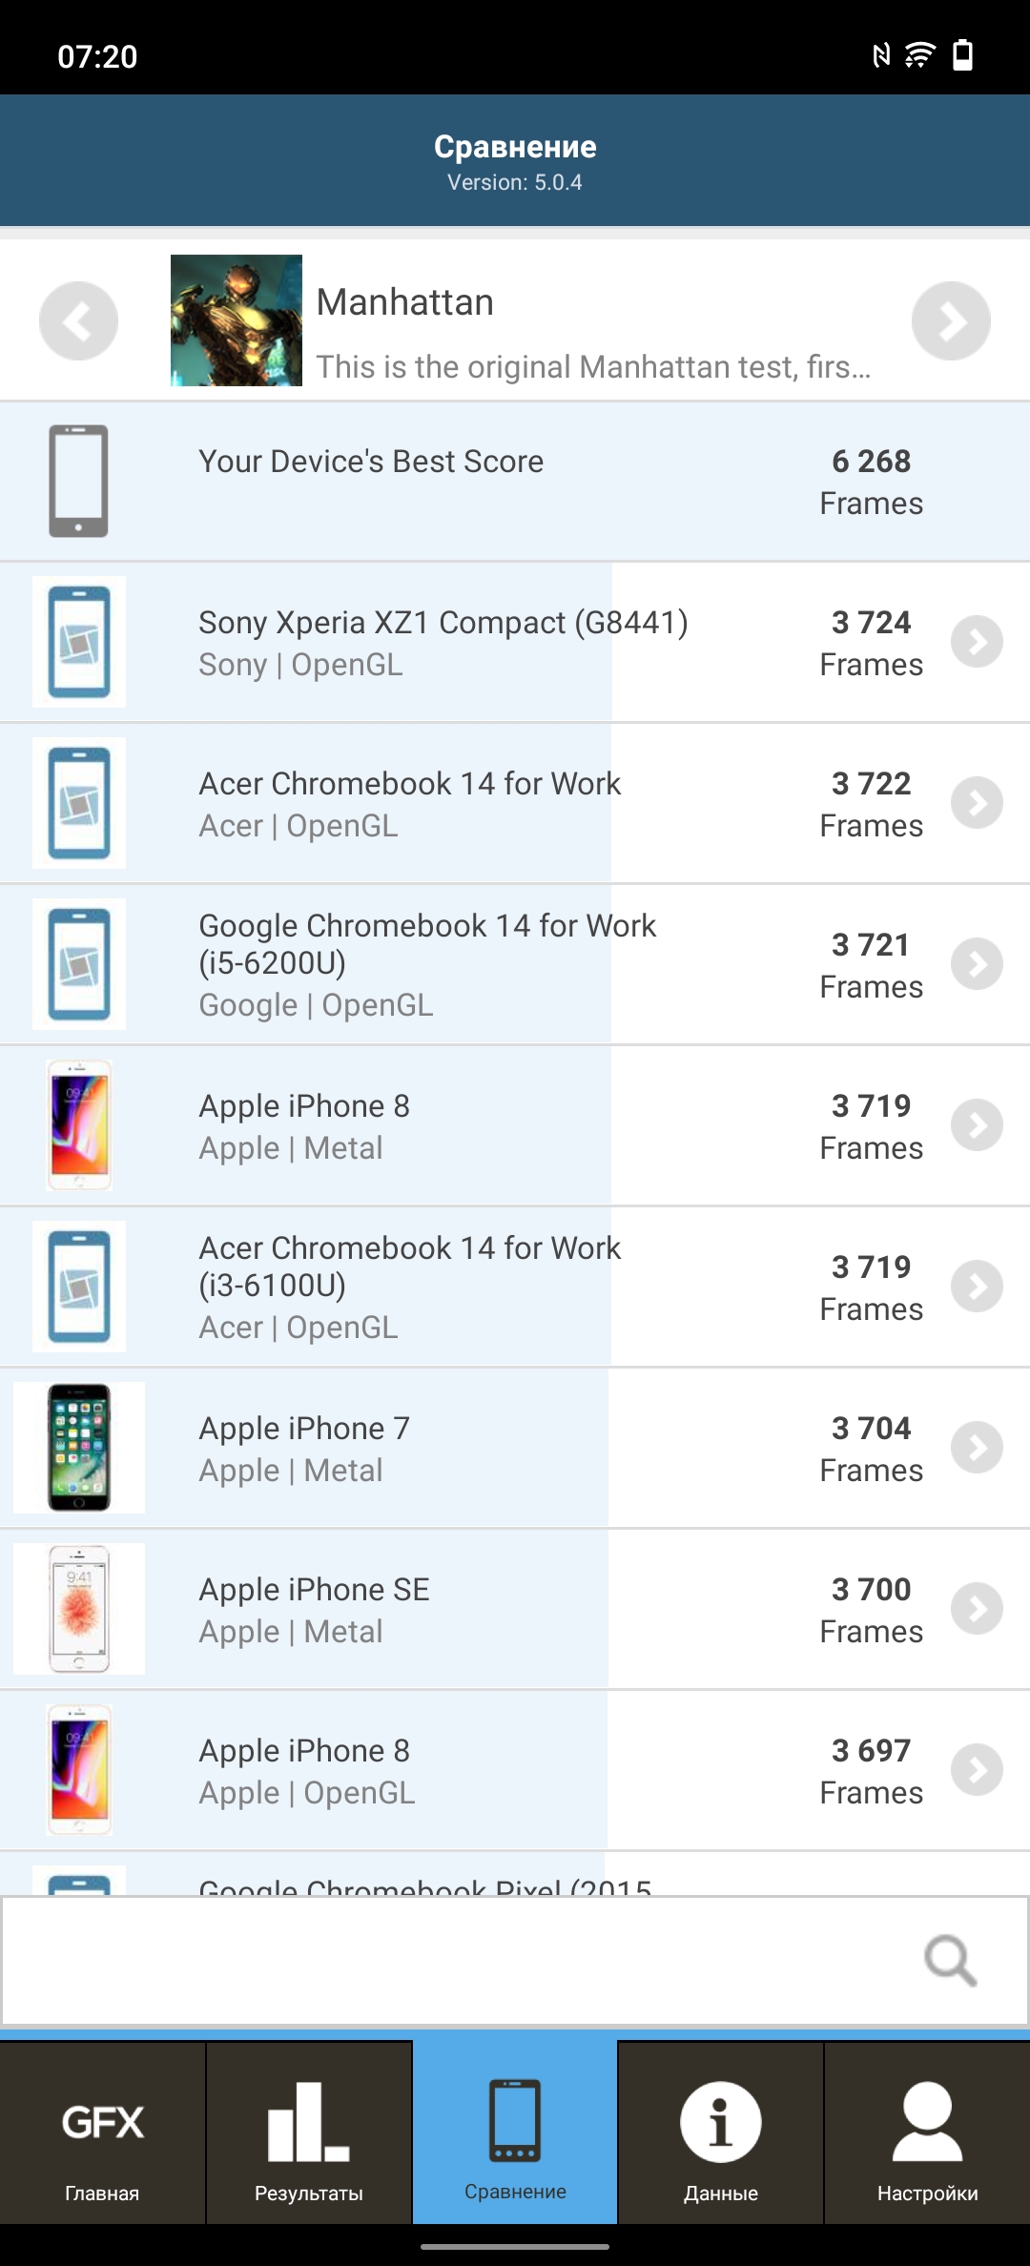Image resolution: width=1030 pixels, height=2266 pixels.
Task: Open the GFX Главная tab
Action: (x=102, y=2134)
